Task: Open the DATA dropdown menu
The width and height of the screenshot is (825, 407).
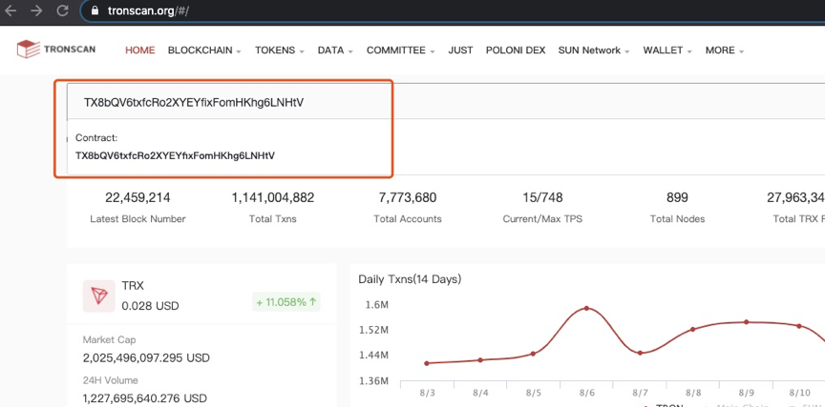Action: click(x=335, y=51)
